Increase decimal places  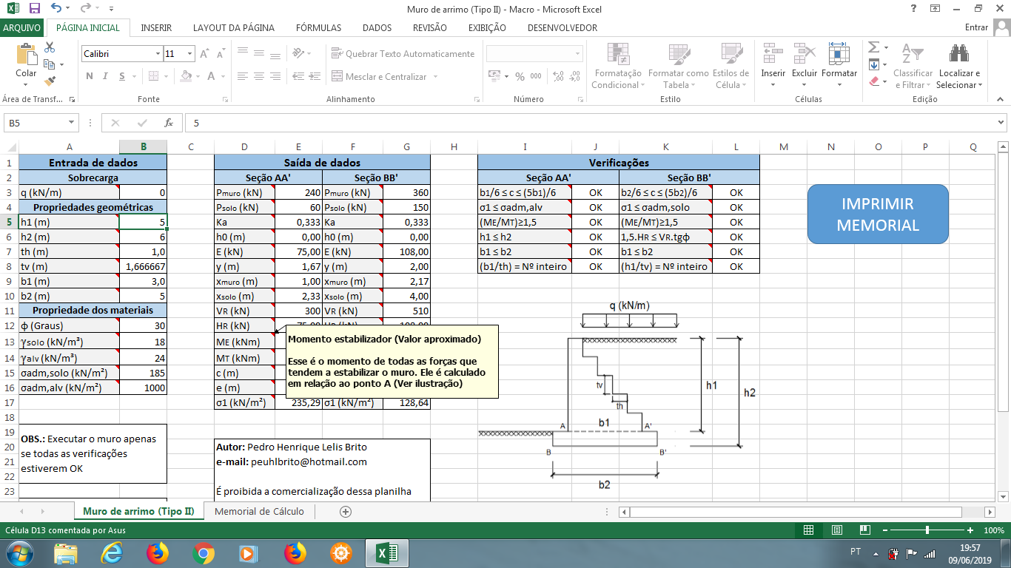(557, 76)
